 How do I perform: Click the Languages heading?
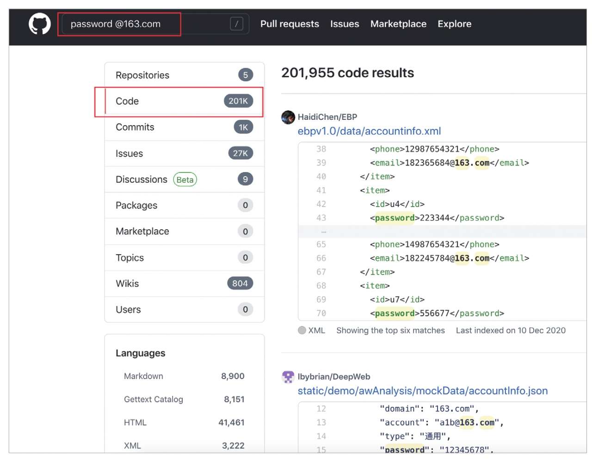140,353
